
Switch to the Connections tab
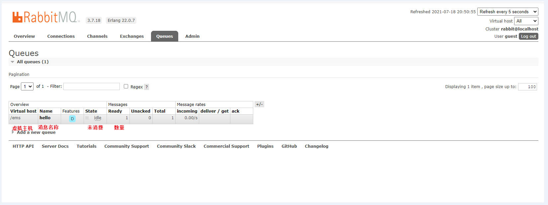pyautogui.click(x=61, y=36)
